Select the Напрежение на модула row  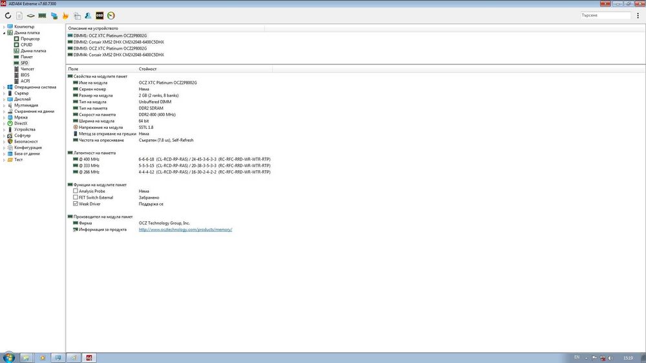point(113,128)
